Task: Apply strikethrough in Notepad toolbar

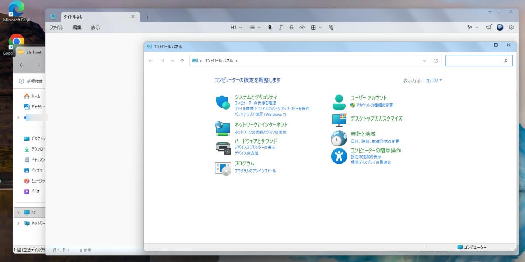Action: click(x=291, y=28)
